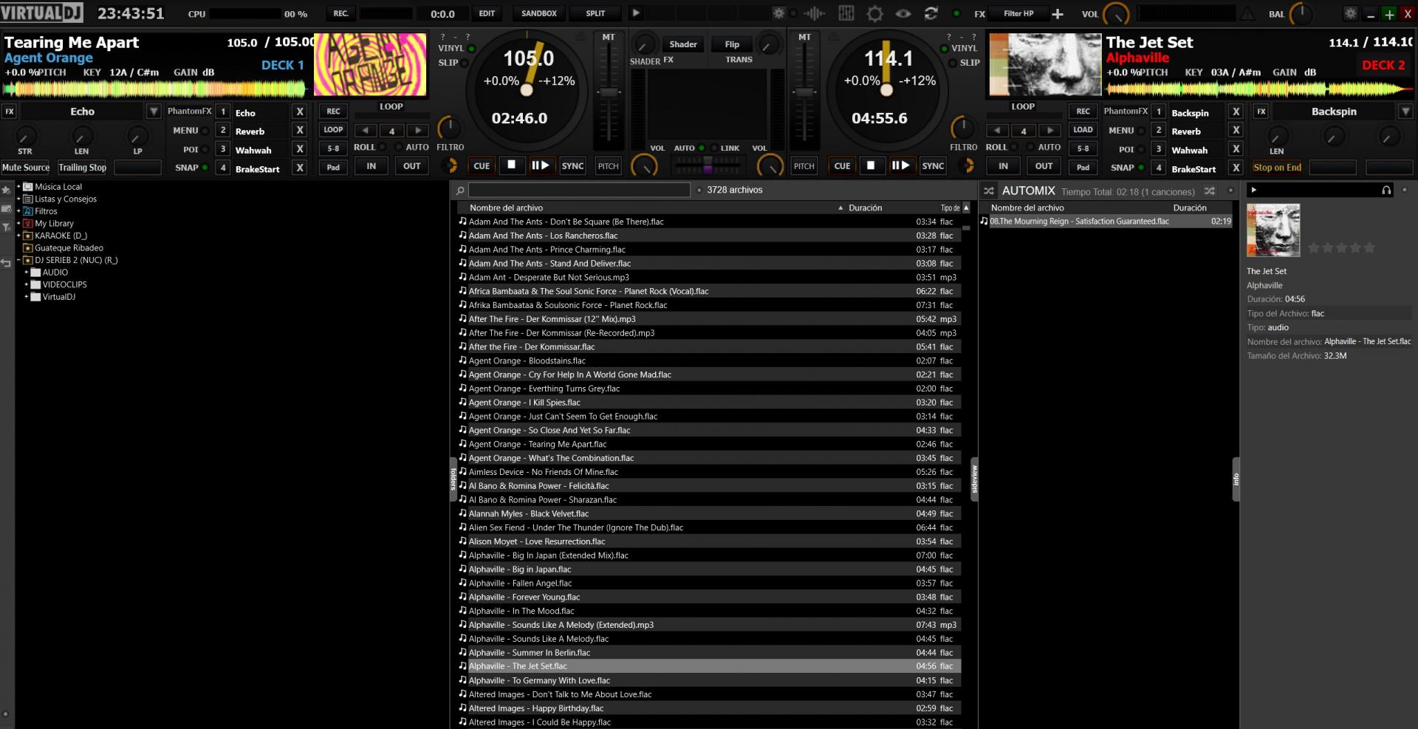Click the plus icon next to Filter HP

click(x=1058, y=13)
